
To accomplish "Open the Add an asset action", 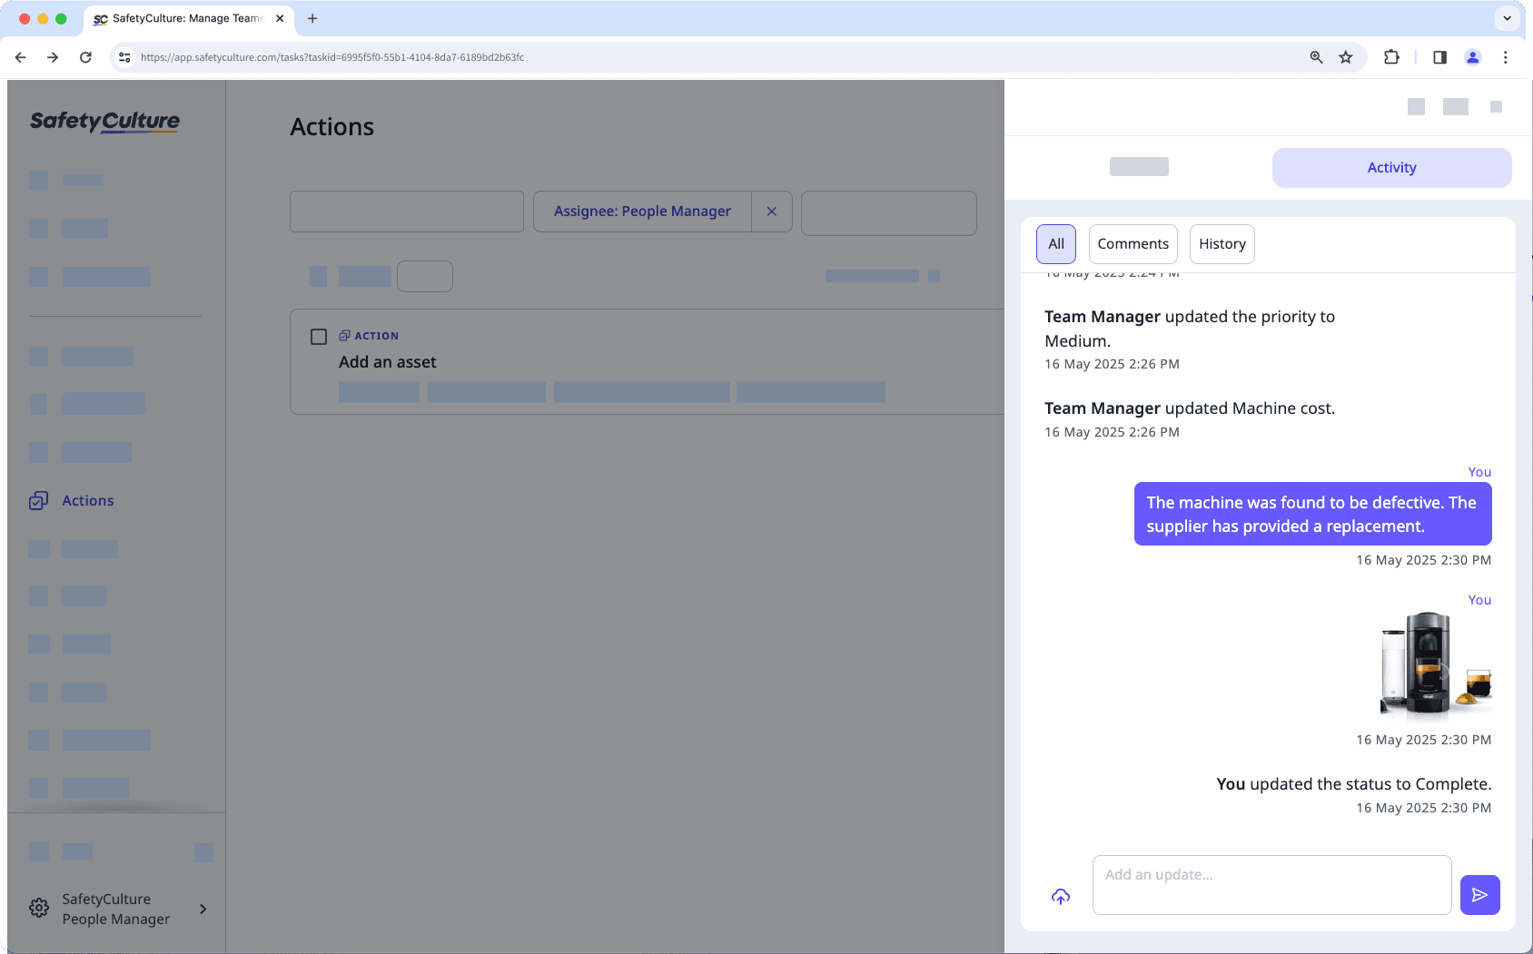I will pyautogui.click(x=387, y=361).
